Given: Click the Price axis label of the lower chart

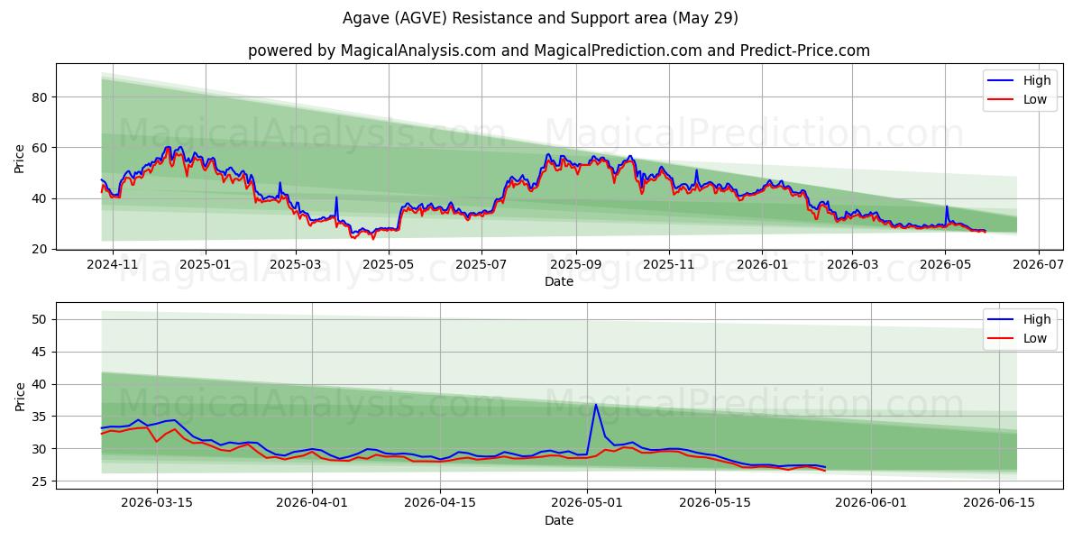Looking at the screenshot, I should tap(20, 396).
